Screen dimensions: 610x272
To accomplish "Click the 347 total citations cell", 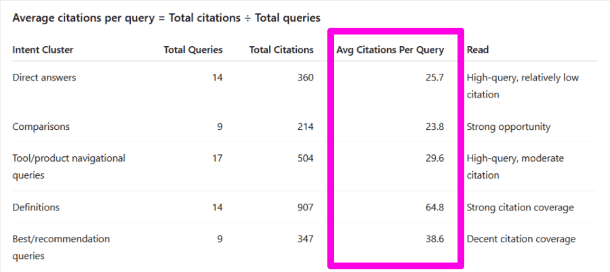I will click(x=306, y=239).
